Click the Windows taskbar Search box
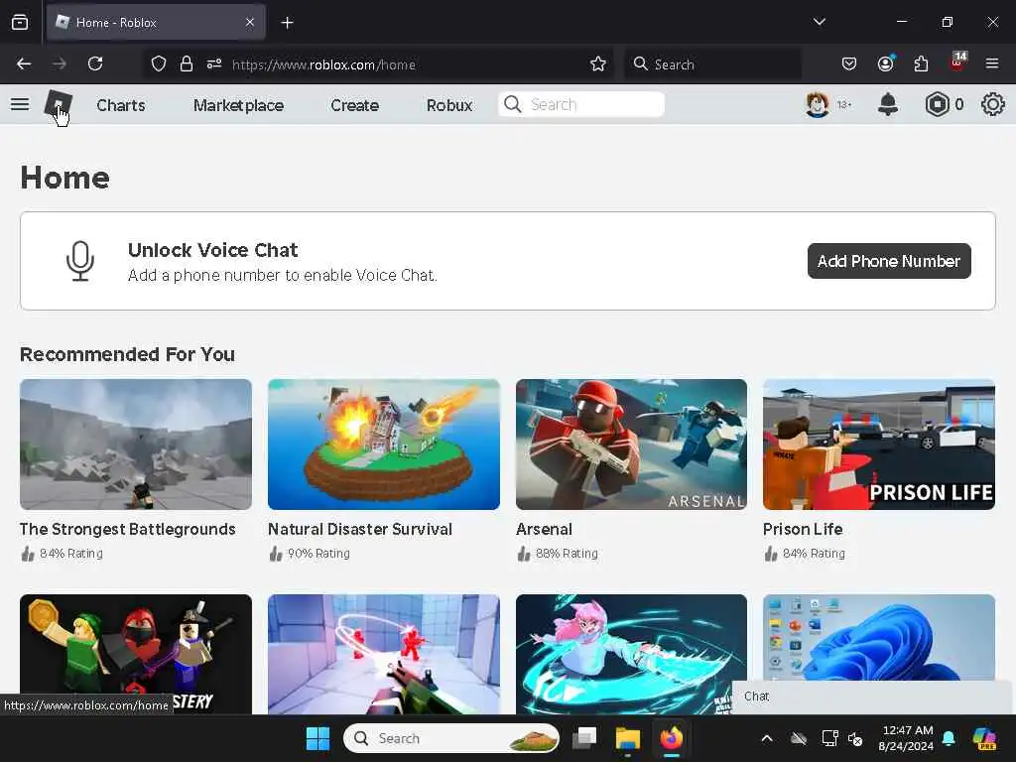Image resolution: width=1016 pixels, height=762 pixels. tap(451, 738)
